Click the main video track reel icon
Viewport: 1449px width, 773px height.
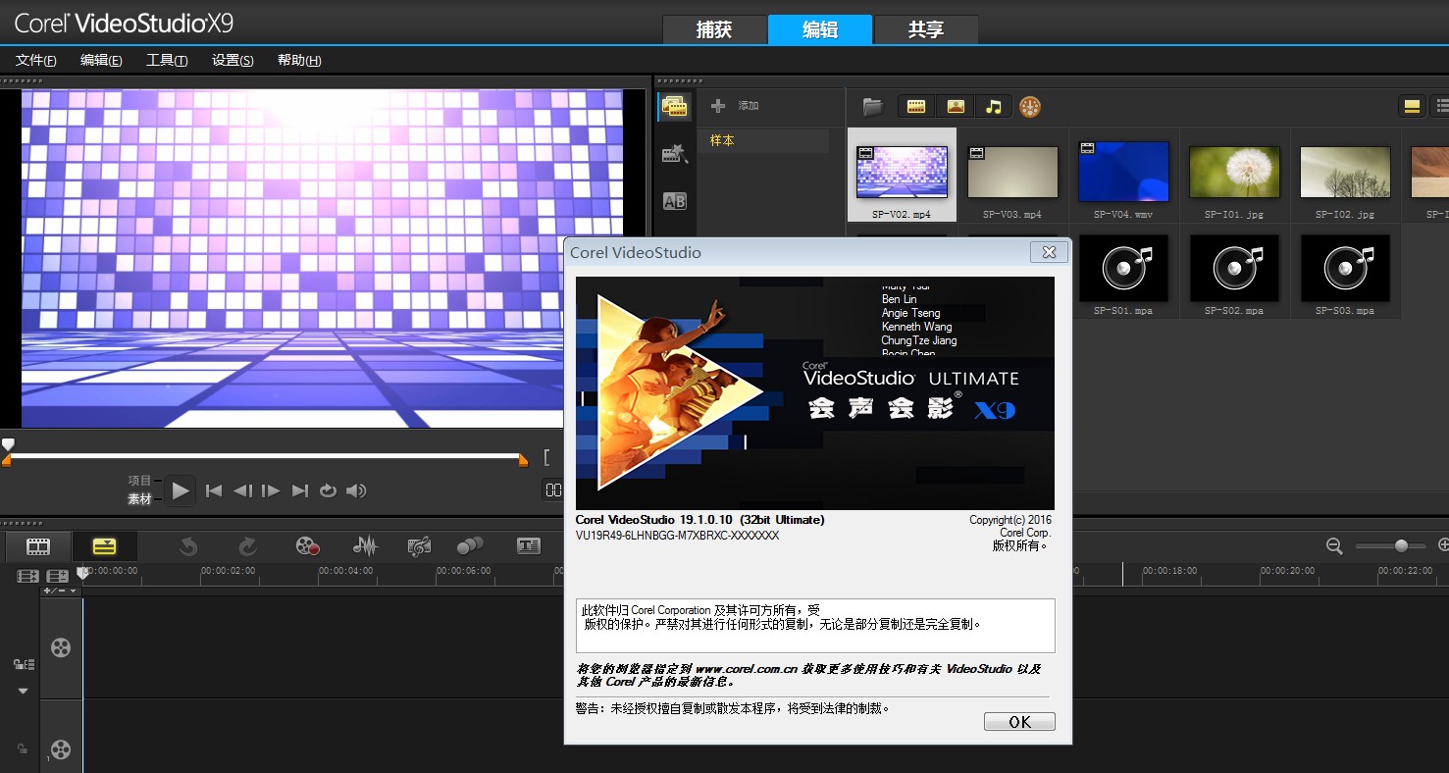click(x=61, y=647)
